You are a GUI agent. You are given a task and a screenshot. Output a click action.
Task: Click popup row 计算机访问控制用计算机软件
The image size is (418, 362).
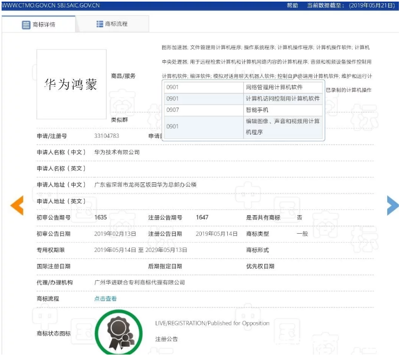tap(243, 99)
